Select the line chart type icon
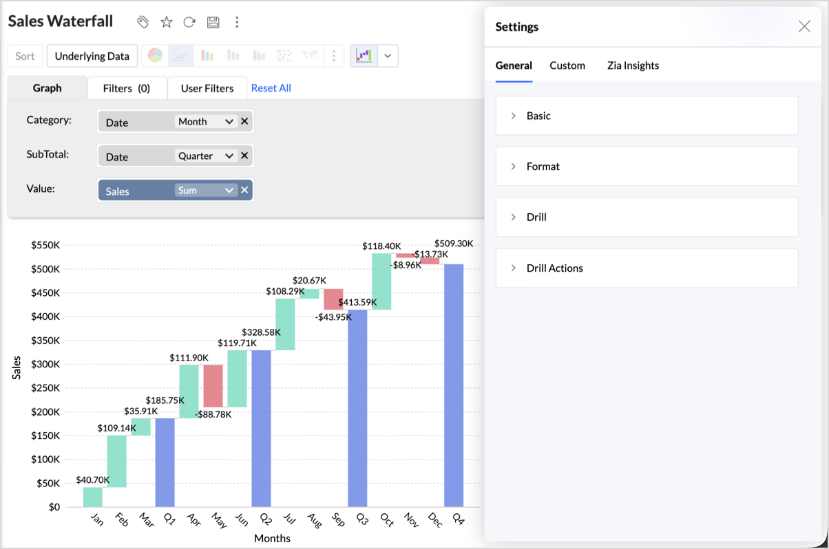 (181, 56)
